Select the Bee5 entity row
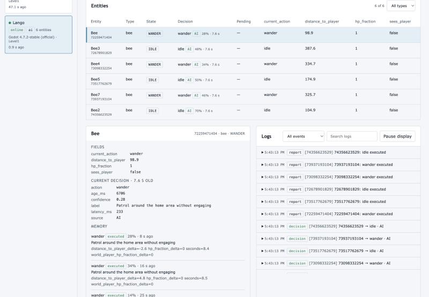 [253, 81]
